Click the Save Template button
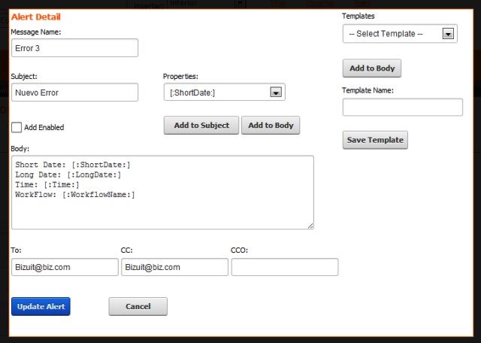Viewport: 481px width, 343px height. click(375, 140)
